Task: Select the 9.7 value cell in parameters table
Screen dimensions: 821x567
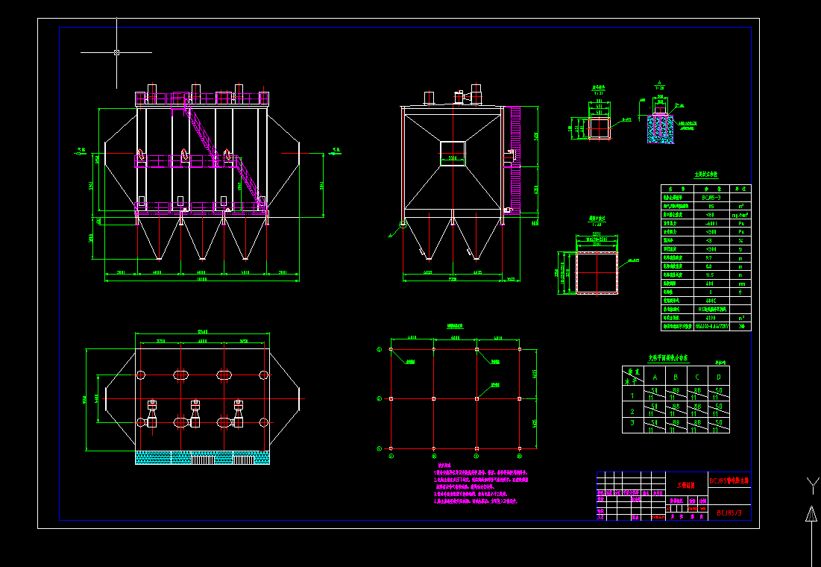Action: [711, 258]
